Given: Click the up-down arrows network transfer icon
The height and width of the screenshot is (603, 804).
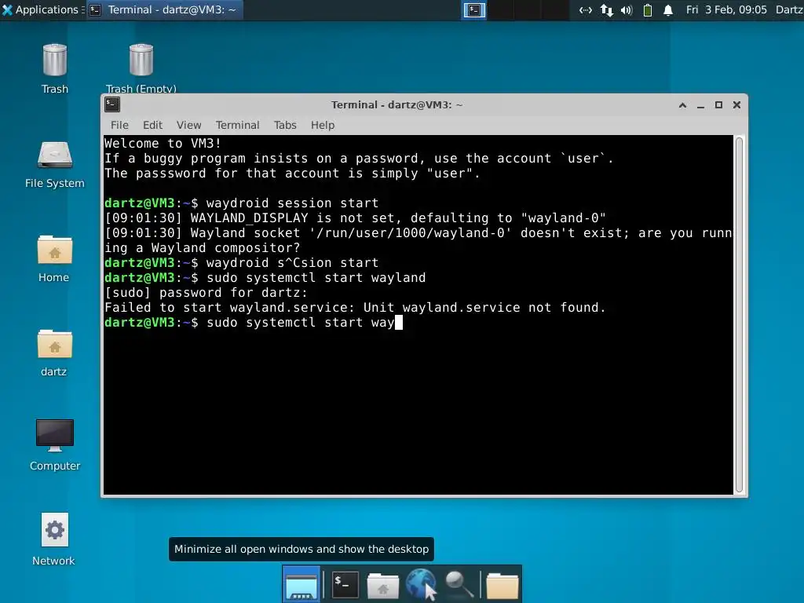Looking at the screenshot, I should [607, 9].
